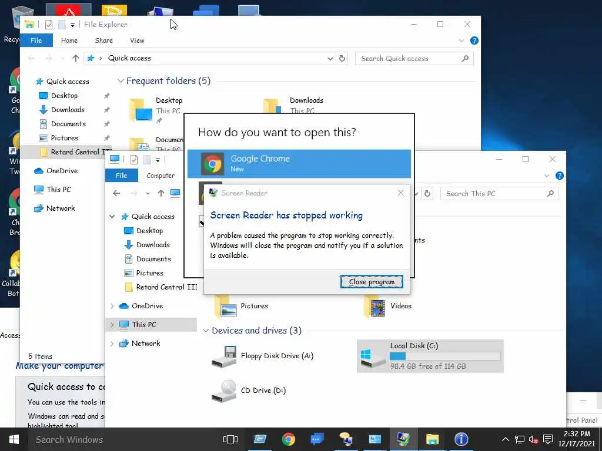602x451 pixels.
Task: Click the Properties icon in This PC title bar
Action: (134, 160)
